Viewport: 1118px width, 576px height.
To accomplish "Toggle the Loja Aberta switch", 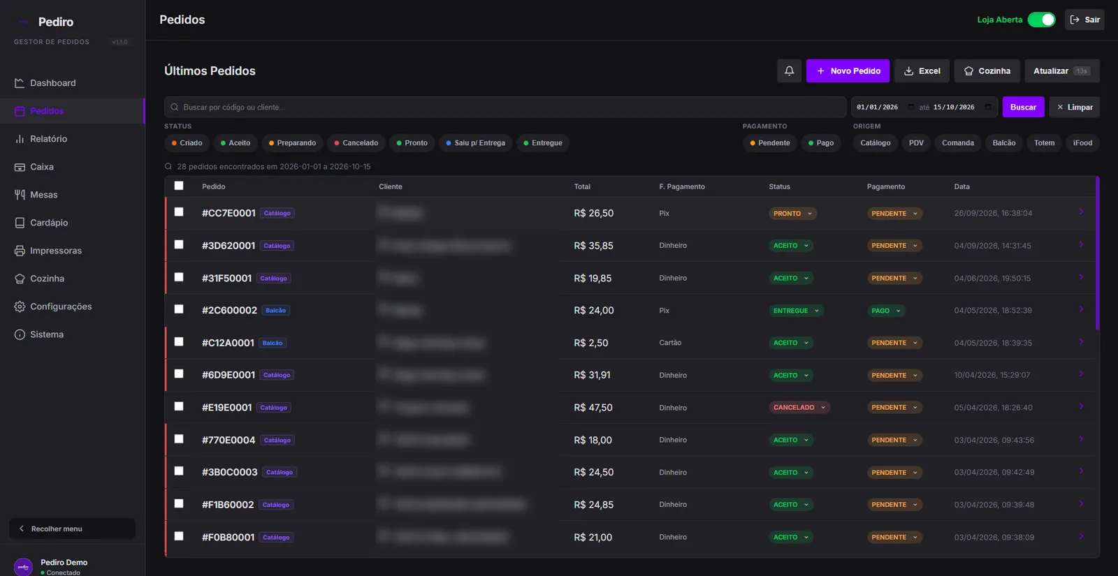I will tap(1041, 20).
